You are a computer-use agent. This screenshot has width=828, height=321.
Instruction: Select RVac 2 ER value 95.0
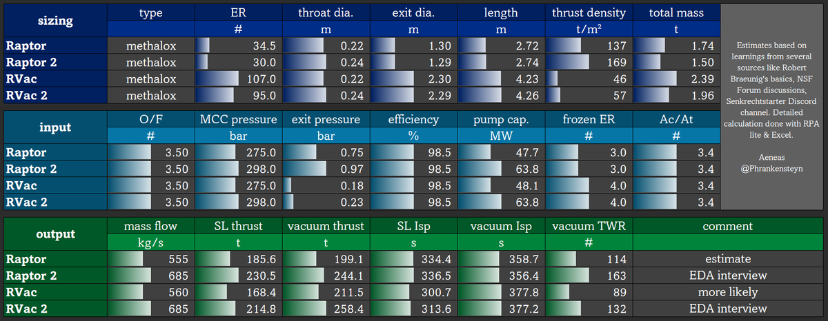(237, 95)
